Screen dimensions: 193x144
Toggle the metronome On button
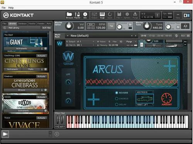click(130, 25)
